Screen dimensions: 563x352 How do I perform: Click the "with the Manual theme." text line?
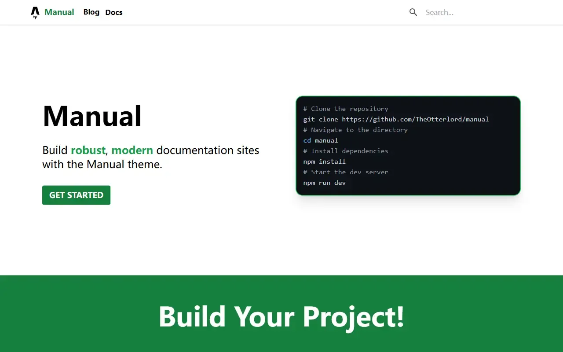pyautogui.click(x=102, y=165)
